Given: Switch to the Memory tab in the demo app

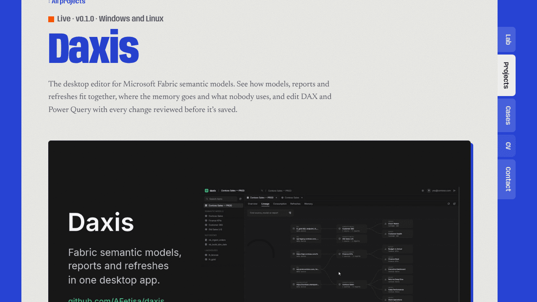Looking at the screenshot, I should coord(308,204).
